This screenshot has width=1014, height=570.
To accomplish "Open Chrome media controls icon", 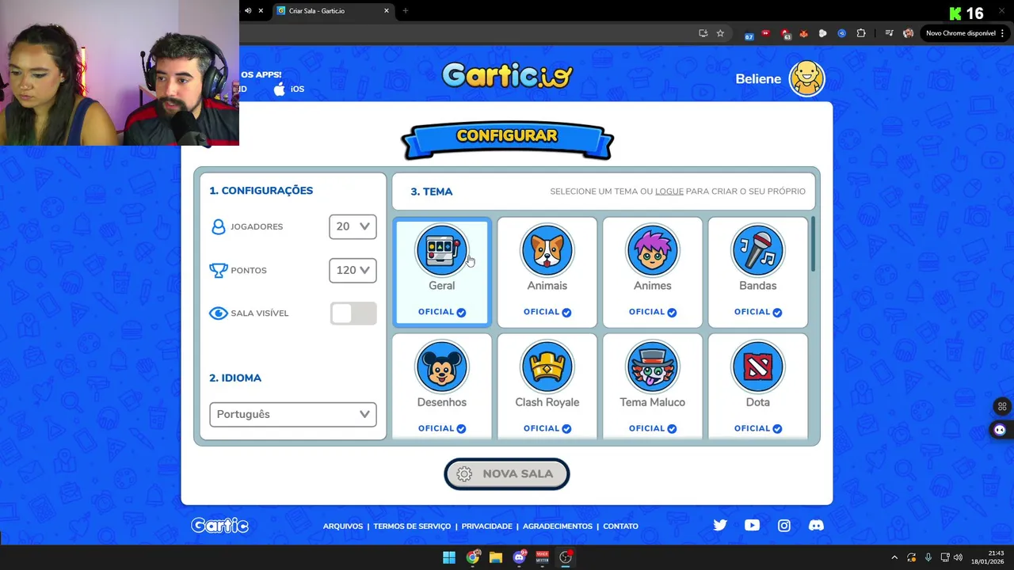I will (x=889, y=33).
